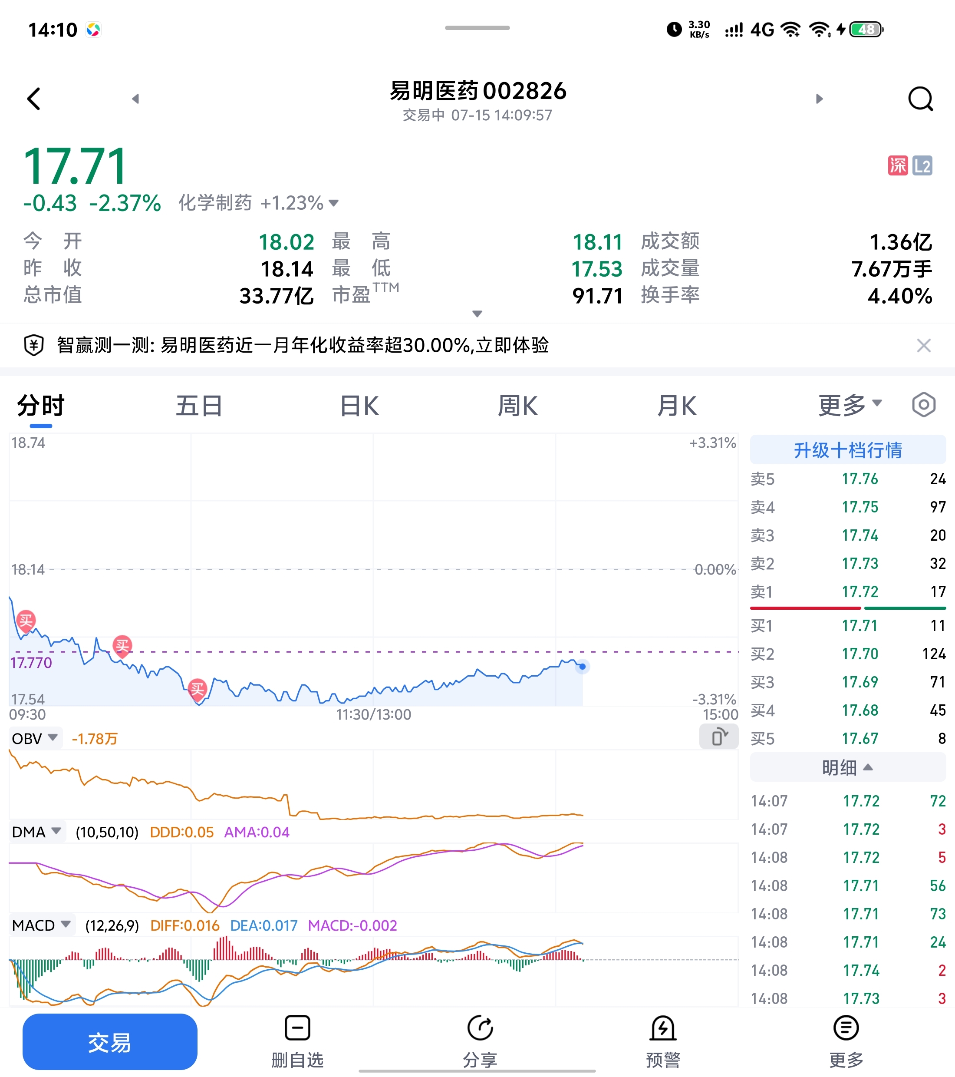This screenshot has width=955, height=1077.
Task: Tap the yen shield icon in banner
Action: [34, 345]
